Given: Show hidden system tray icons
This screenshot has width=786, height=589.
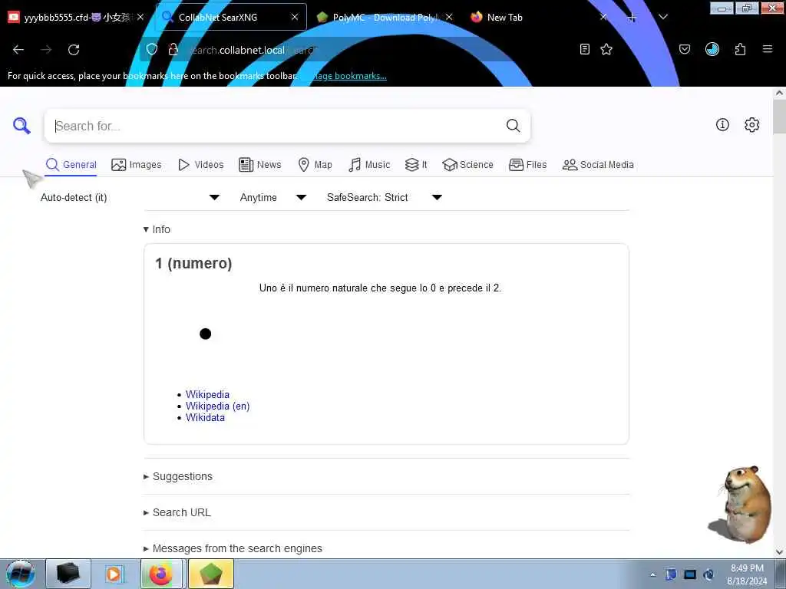Looking at the screenshot, I should tap(652, 574).
